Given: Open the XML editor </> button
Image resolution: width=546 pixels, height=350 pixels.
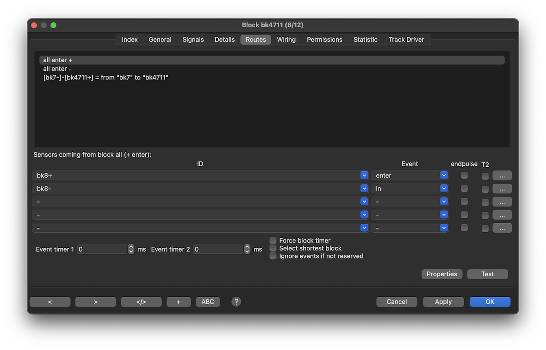Looking at the screenshot, I should (x=141, y=302).
